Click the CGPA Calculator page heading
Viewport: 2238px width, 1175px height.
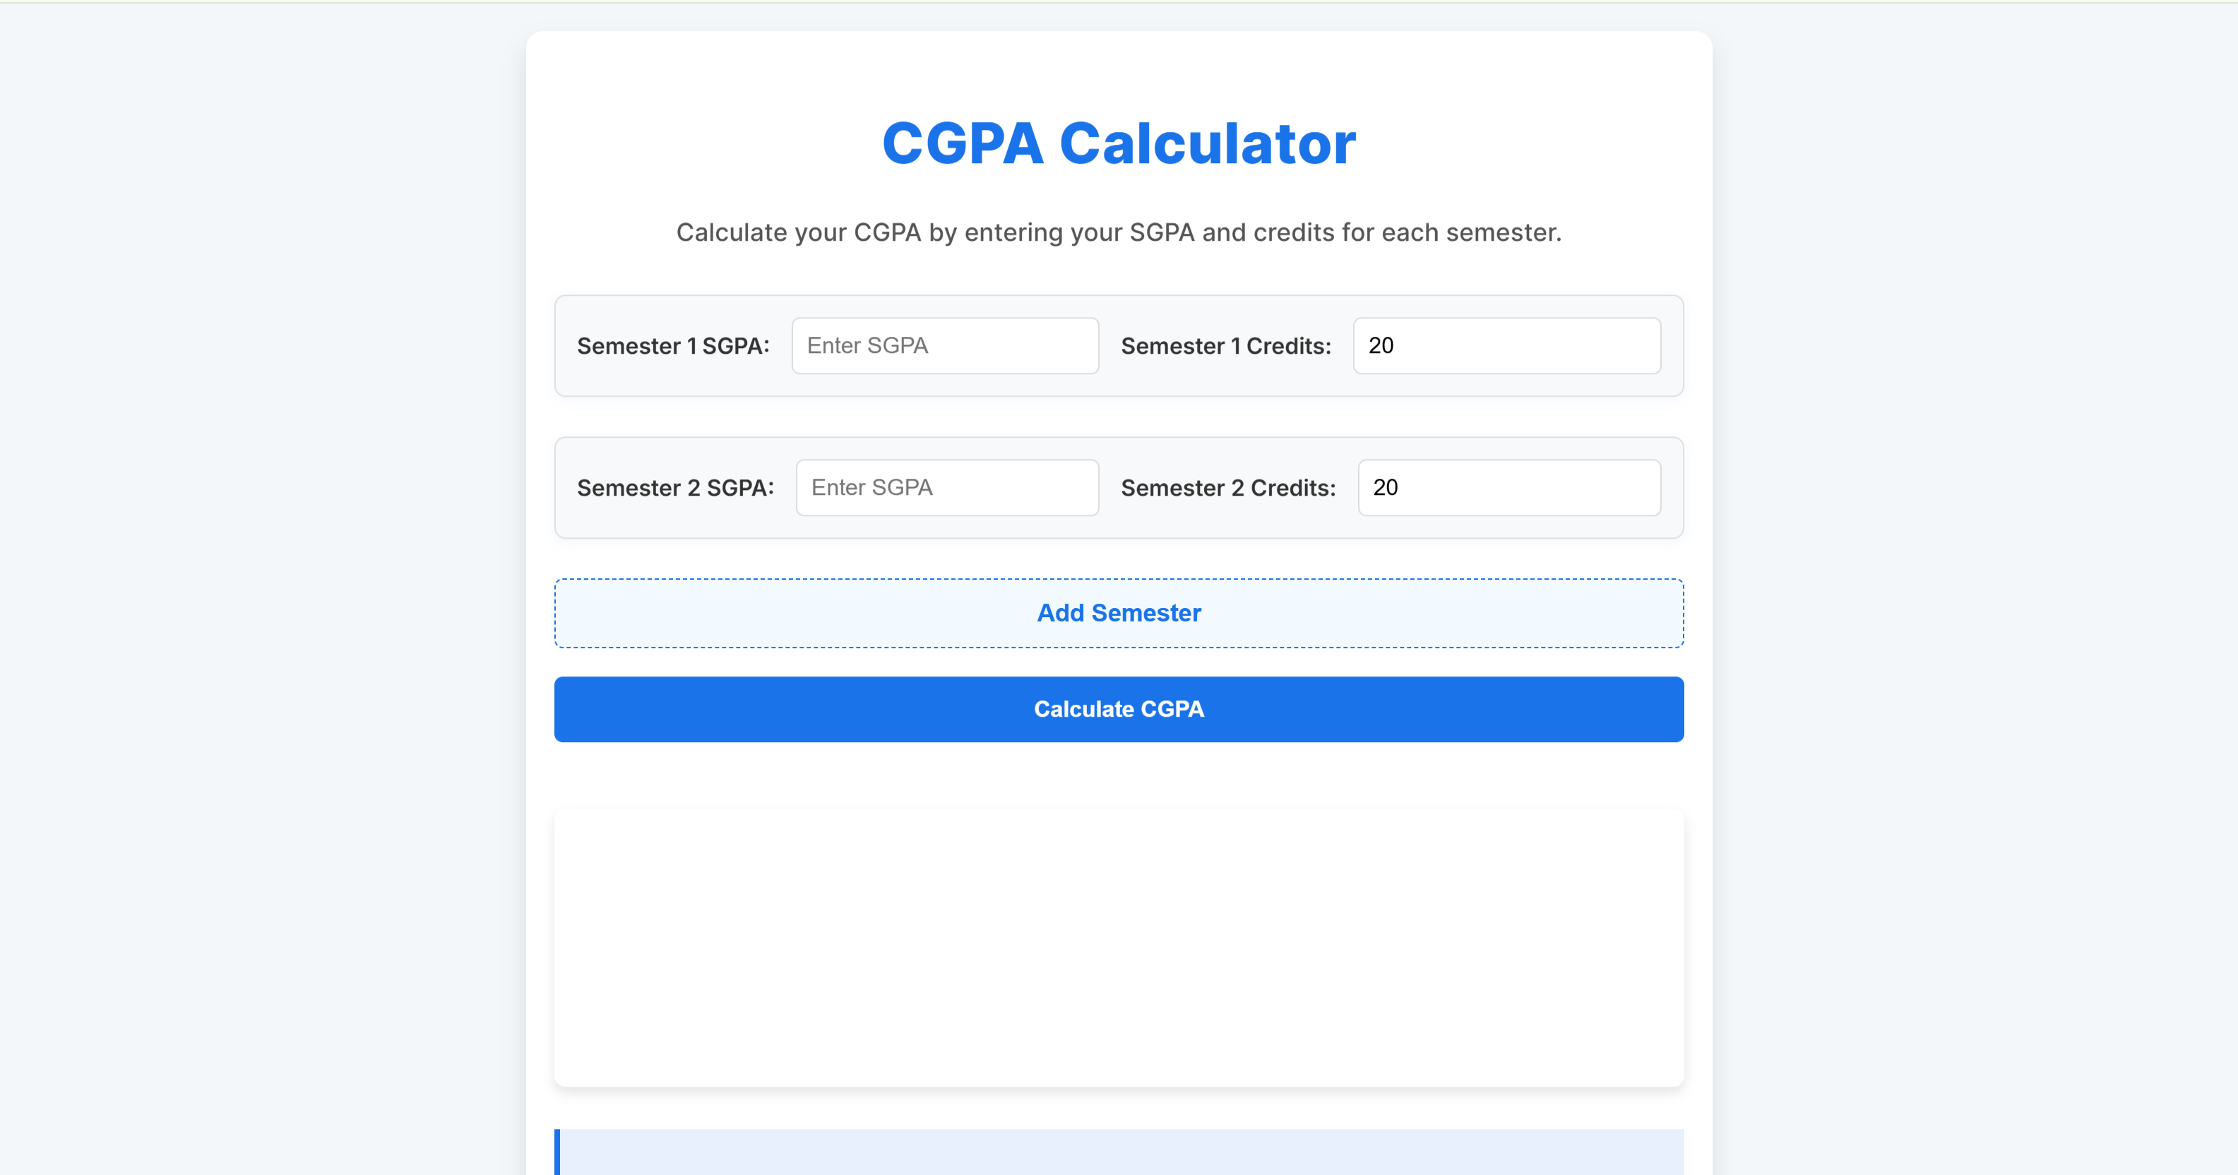coord(1118,143)
